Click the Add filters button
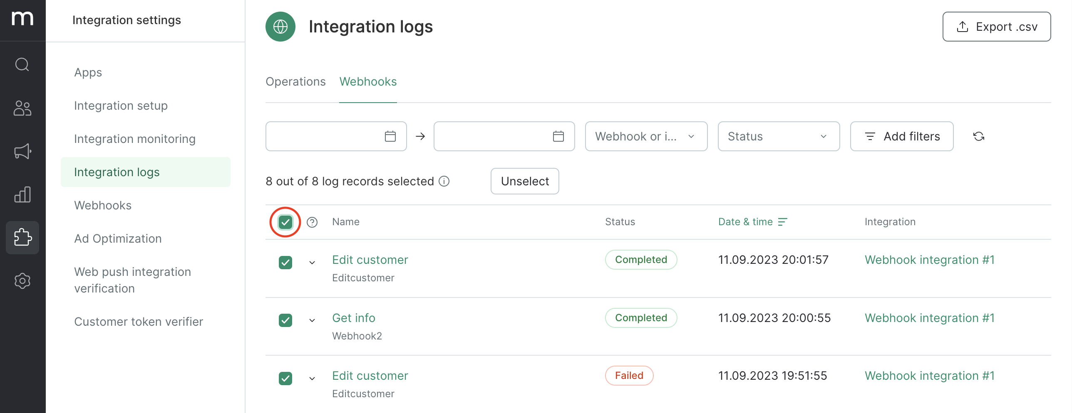The height and width of the screenshot is (413, 1072). click(x=902, y=136)
